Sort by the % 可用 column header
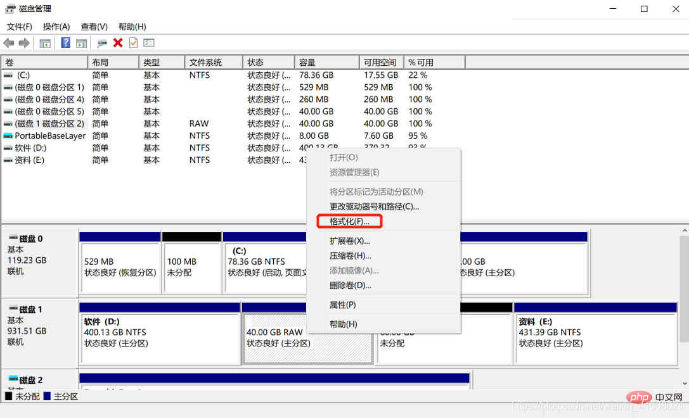This screenshot has width=689, height=418. pos(434,62)
